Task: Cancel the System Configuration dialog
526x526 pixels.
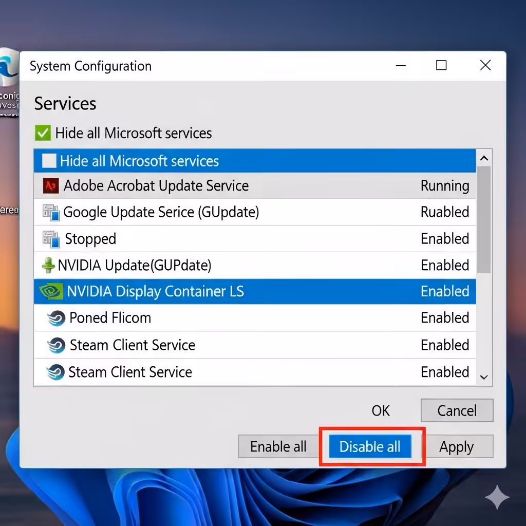Action: [457, 410]
